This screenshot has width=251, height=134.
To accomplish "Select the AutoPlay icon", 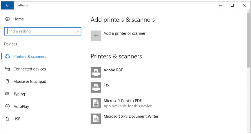I will 7,106.
